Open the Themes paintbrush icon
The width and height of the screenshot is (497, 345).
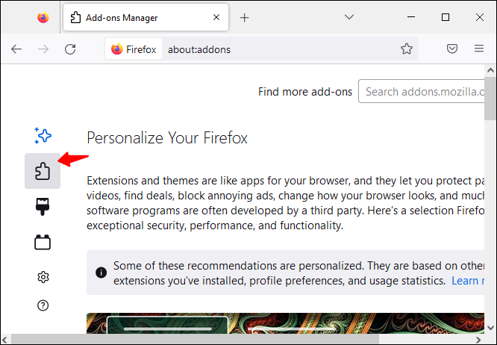[43, 206]
